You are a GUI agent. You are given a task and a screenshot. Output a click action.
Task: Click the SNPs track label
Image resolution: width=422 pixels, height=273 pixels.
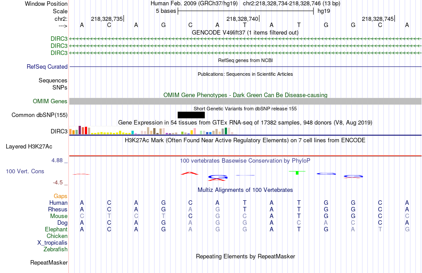pos(60,87)
